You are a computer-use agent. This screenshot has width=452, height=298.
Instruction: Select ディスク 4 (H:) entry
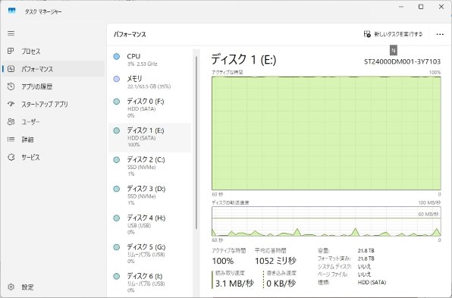[149, 224]
